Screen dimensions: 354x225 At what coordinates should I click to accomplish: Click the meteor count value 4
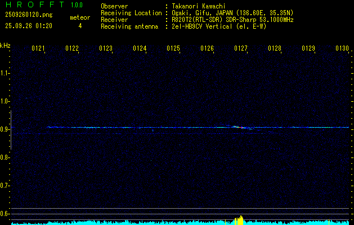79,26
